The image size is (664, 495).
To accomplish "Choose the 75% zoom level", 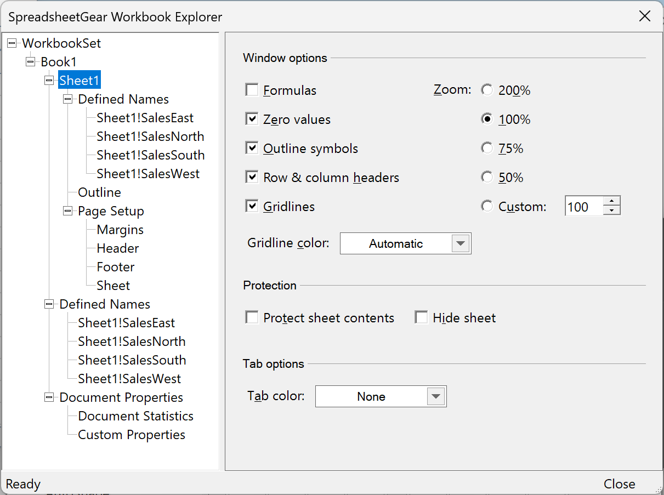I will (x=487, y=148).
